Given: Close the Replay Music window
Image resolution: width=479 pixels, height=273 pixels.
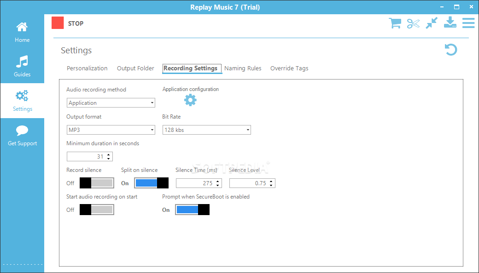Looking at the screenshot, I should 471,7.
